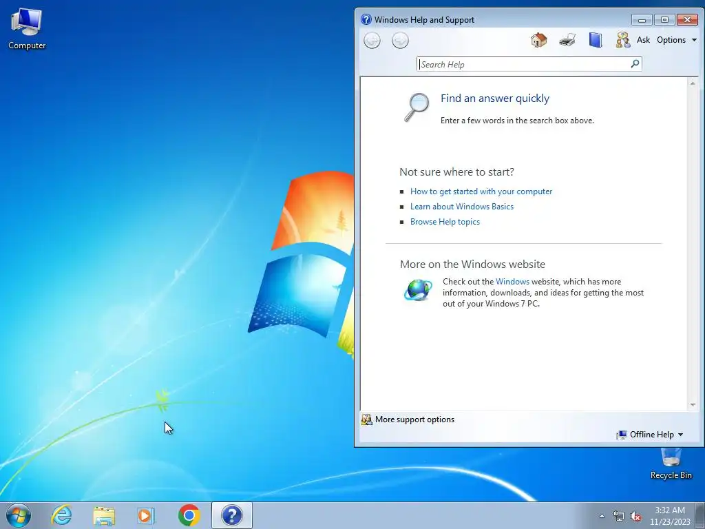Show hidden tray icons arrow
The height and width of the screenshot is (529, 705).
(602, 516)
